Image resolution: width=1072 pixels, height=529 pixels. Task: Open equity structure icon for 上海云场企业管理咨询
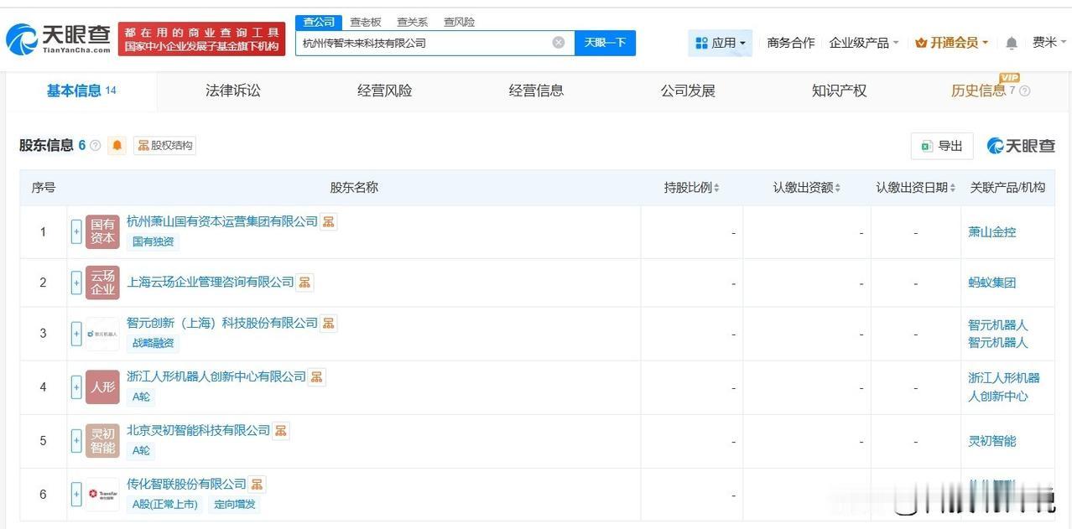tap(304, 282)
